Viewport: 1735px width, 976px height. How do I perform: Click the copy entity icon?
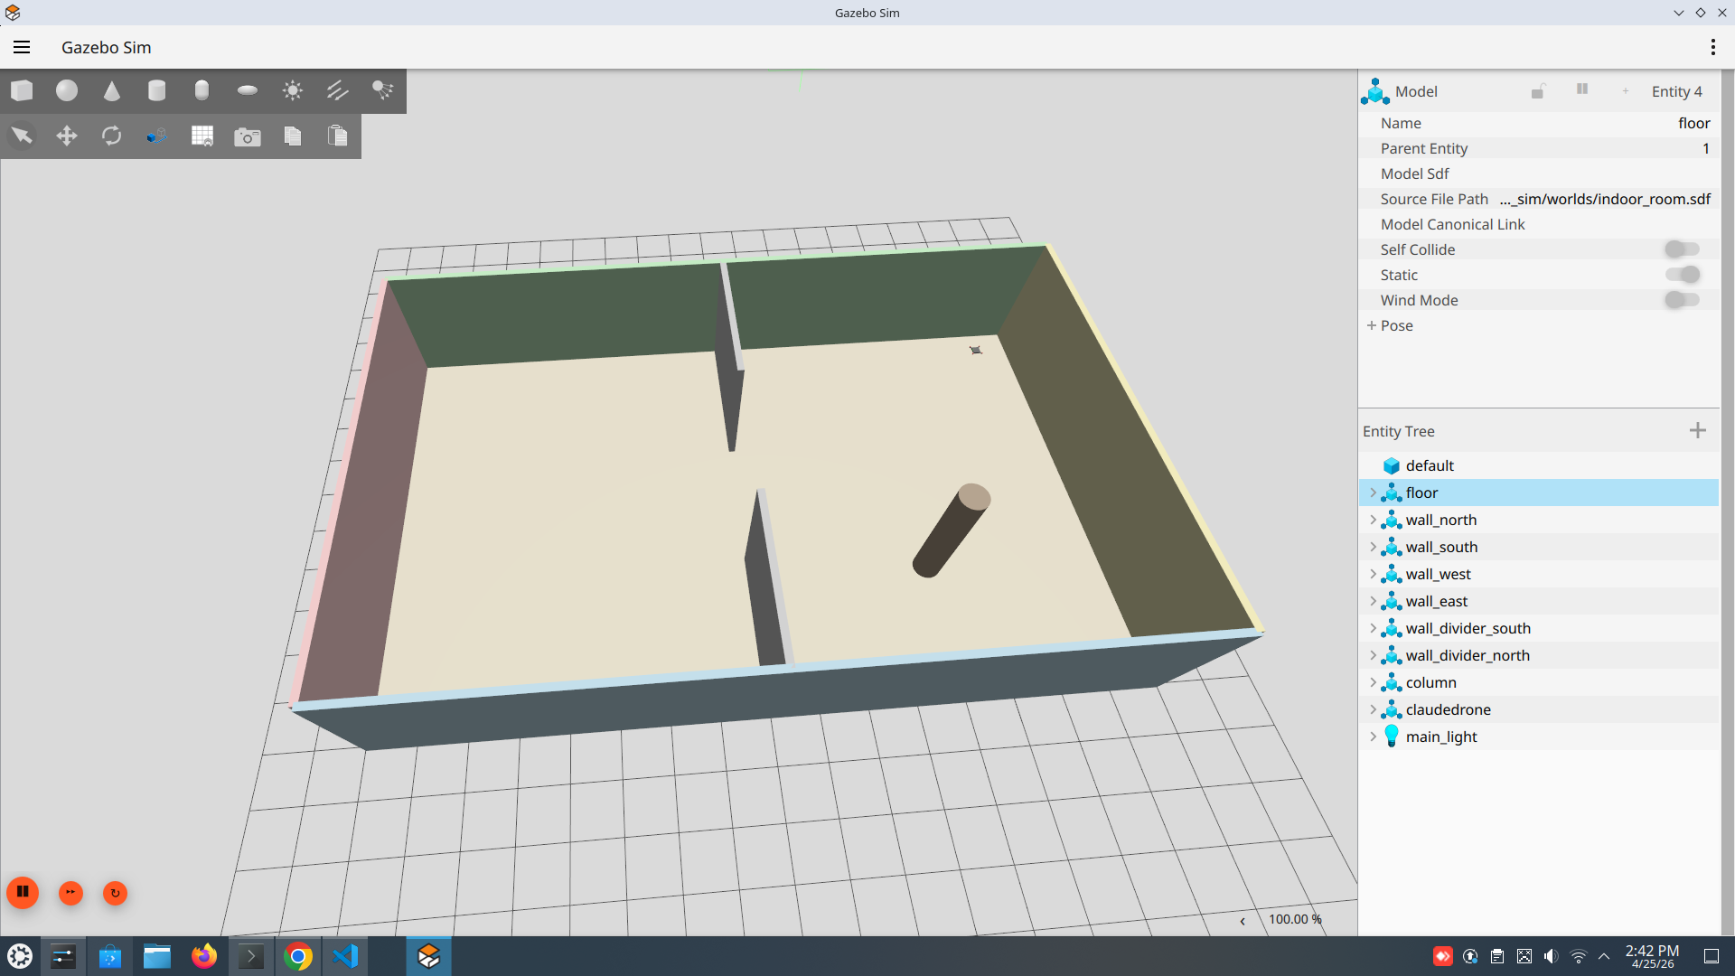[x=293, y=136]
